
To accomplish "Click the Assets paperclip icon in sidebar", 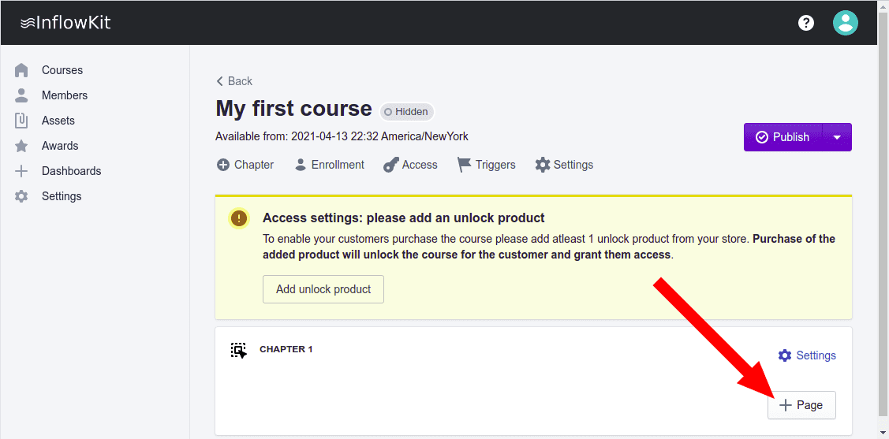I will pos(22,121).
